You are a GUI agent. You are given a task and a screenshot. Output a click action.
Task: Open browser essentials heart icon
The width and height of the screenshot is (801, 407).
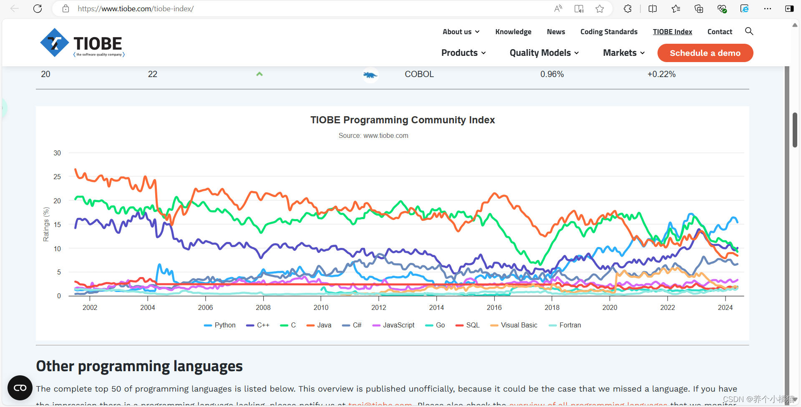[722, 9]
